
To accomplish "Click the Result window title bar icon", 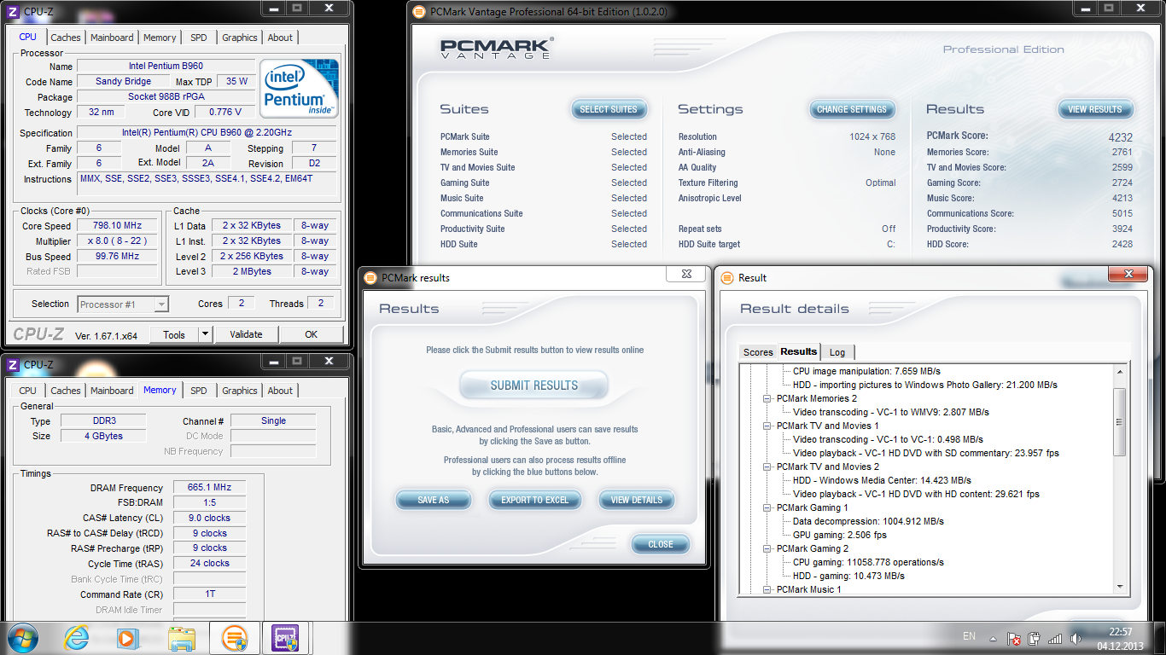I will 728,277.
